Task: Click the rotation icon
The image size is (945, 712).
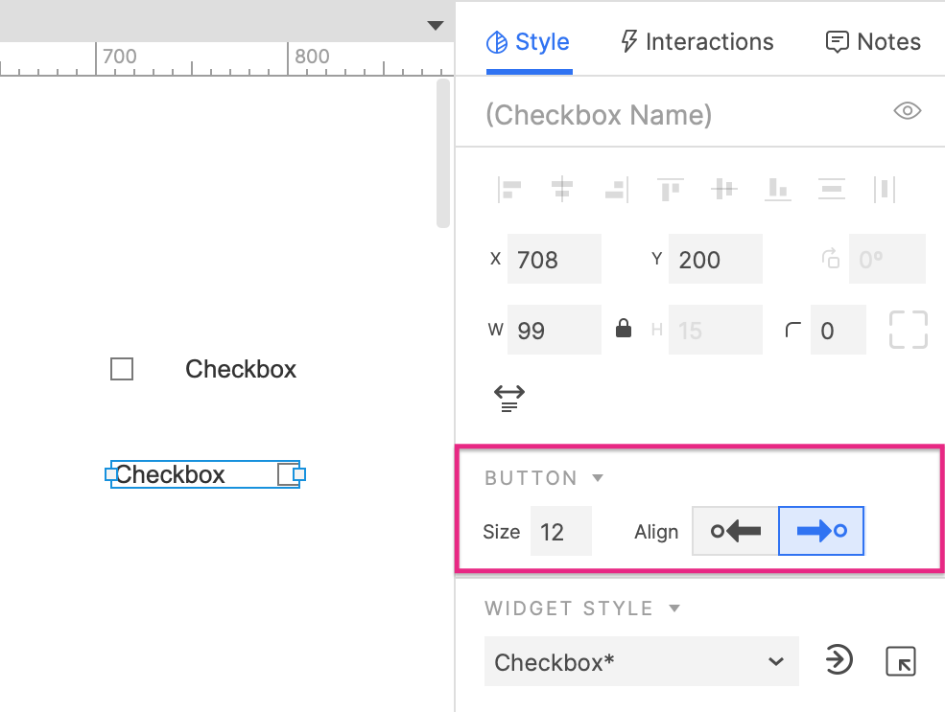Action: coord(831,258)
